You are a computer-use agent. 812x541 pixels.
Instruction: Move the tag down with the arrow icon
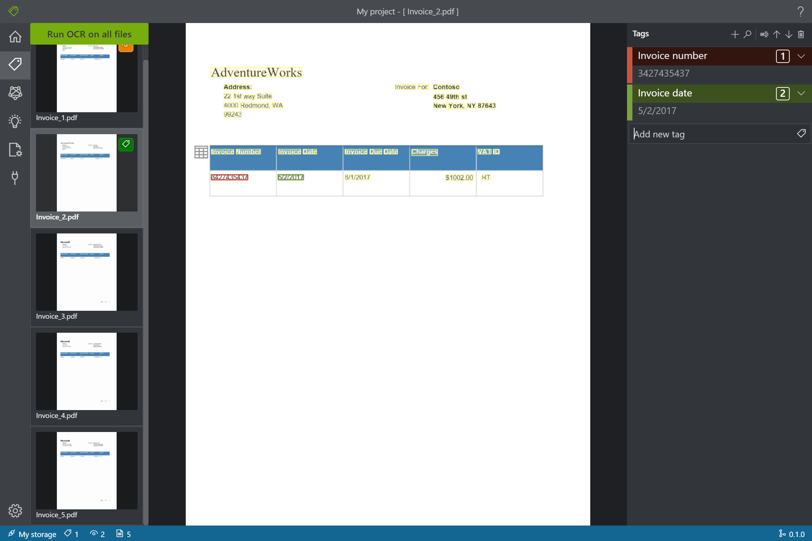(789, 34)
